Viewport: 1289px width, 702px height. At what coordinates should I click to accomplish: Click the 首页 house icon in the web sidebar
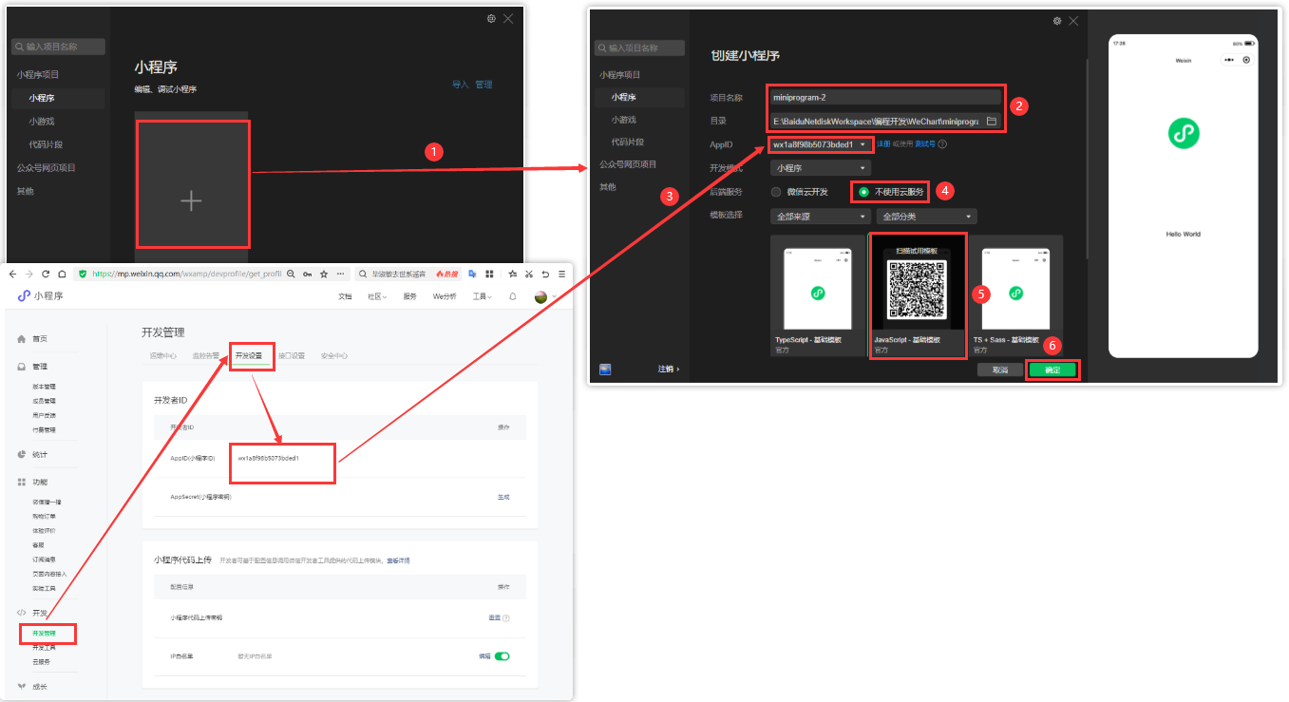[x=22, y=339]
